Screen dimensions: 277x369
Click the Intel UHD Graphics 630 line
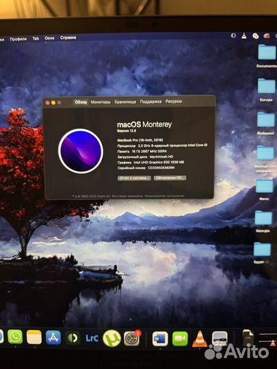coord(150,163)
